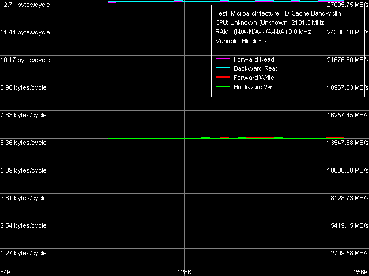
Task: Click the Test: Microarchitecture D-Cache Bandwidth line
Action: click(278, 13)
